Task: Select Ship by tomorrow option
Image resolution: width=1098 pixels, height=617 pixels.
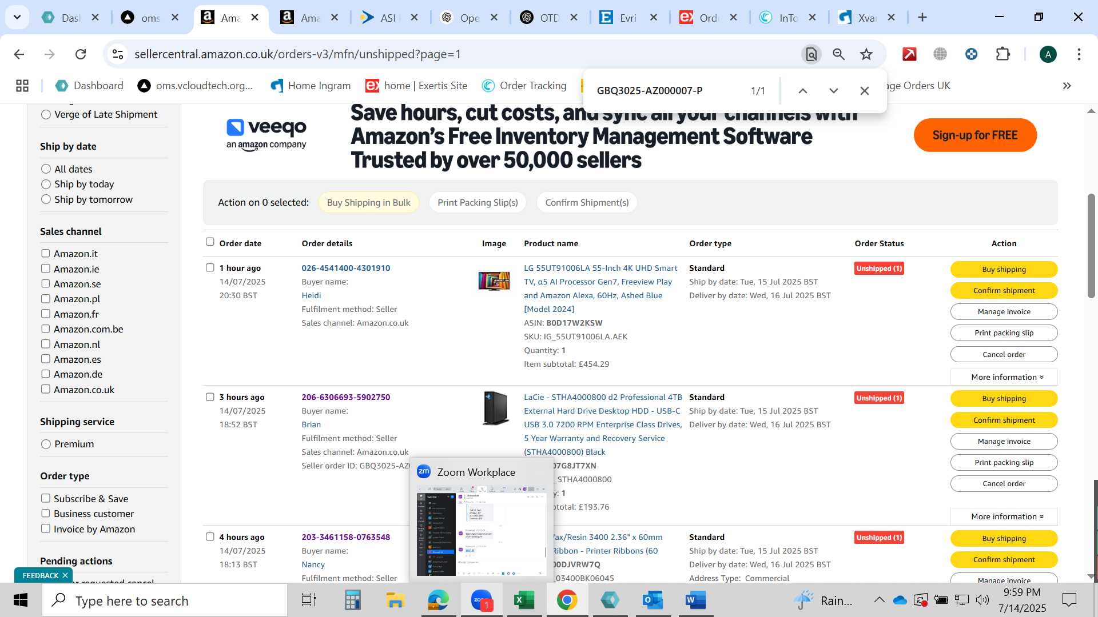Action: 46,199
